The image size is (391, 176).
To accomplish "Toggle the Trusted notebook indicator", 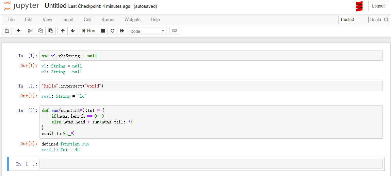I will pyautogui.click(x=347, y=20).
